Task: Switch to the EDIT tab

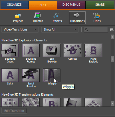Action: click(x=43, y=5)
